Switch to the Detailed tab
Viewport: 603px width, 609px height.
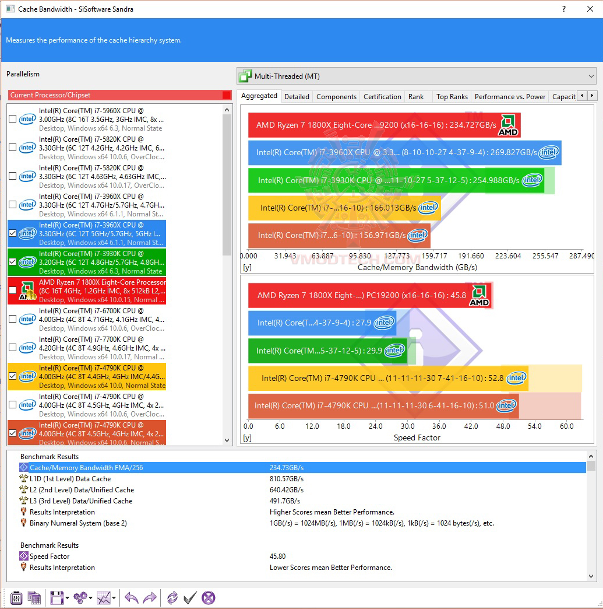coord(297,97)
